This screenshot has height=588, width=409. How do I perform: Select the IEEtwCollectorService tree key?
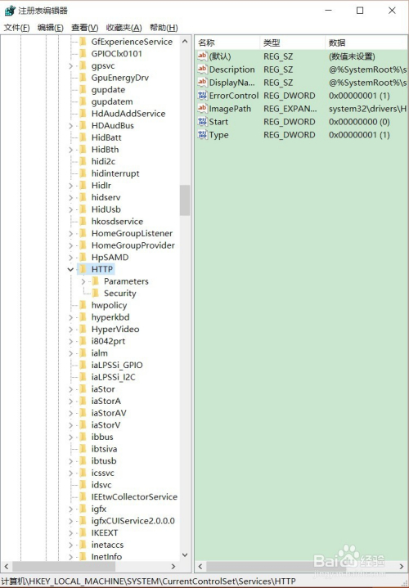pyautogui.click(x=134, y=496)
